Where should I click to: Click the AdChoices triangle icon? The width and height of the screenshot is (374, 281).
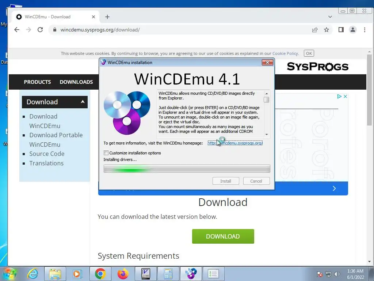(x=339, y=96)
